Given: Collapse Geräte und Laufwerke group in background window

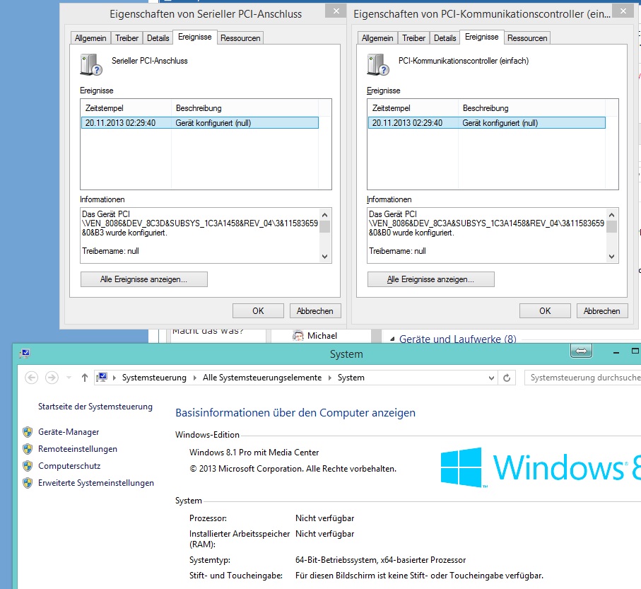Looking at the screenshot, I should pyautogui.click(x=392, y=339).
